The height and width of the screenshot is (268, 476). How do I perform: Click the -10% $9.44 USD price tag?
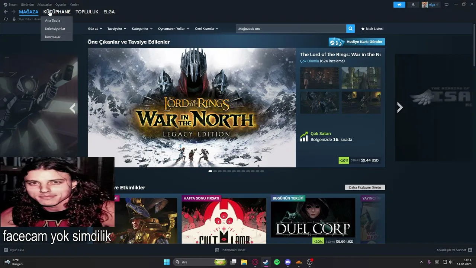click(359, 160)
